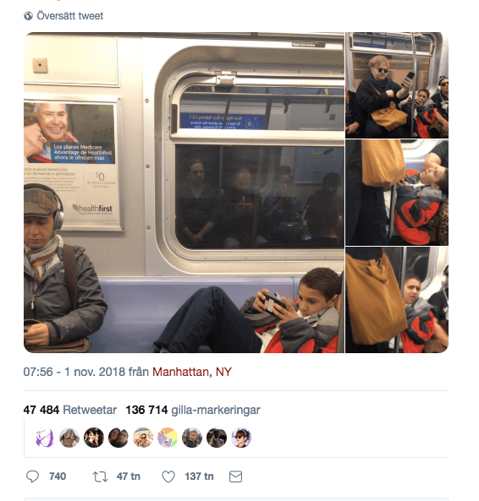Open bottom-right photo with yellow bag
The height and width of the screenshot is (501, 479).
click(x=397, y=300)
